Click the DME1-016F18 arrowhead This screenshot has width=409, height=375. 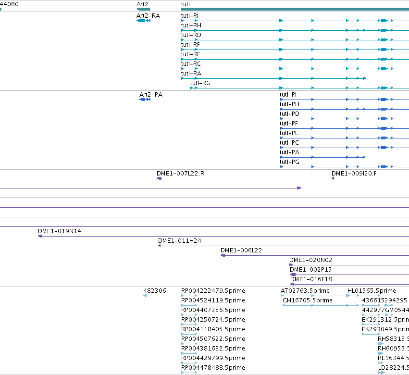(292, 285)
